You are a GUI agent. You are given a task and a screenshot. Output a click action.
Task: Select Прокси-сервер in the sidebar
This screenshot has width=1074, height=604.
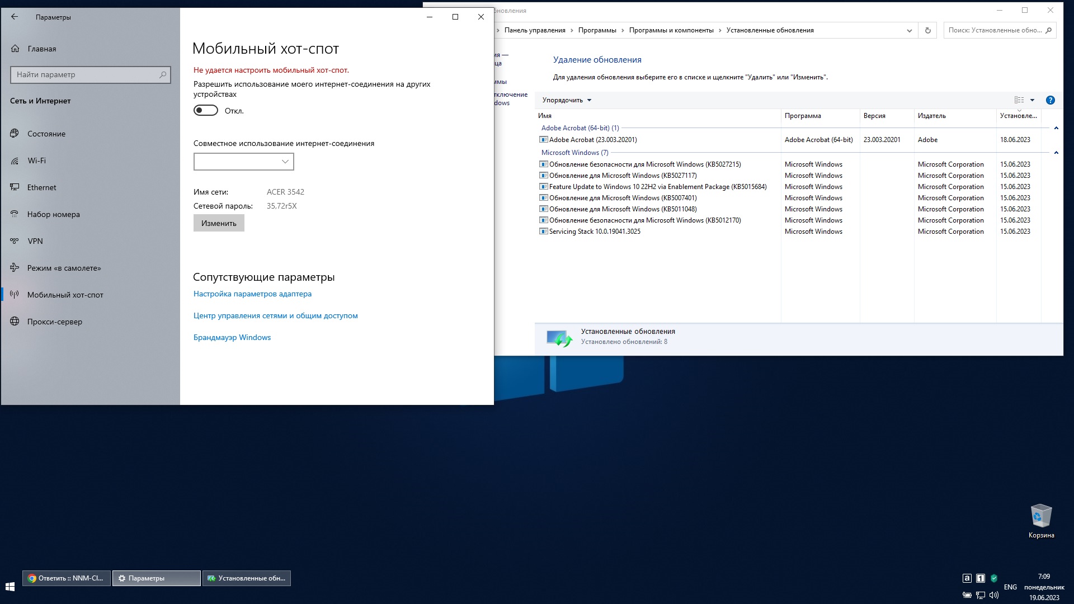point(54,322)
